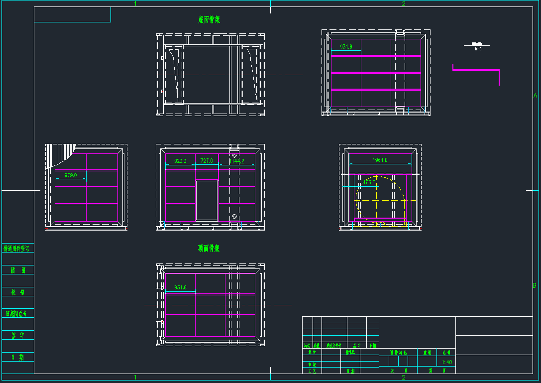This screenshot has width=541, height=383.
Task: Click the 1:10 detail scale note
Action: tap(477, 48)
